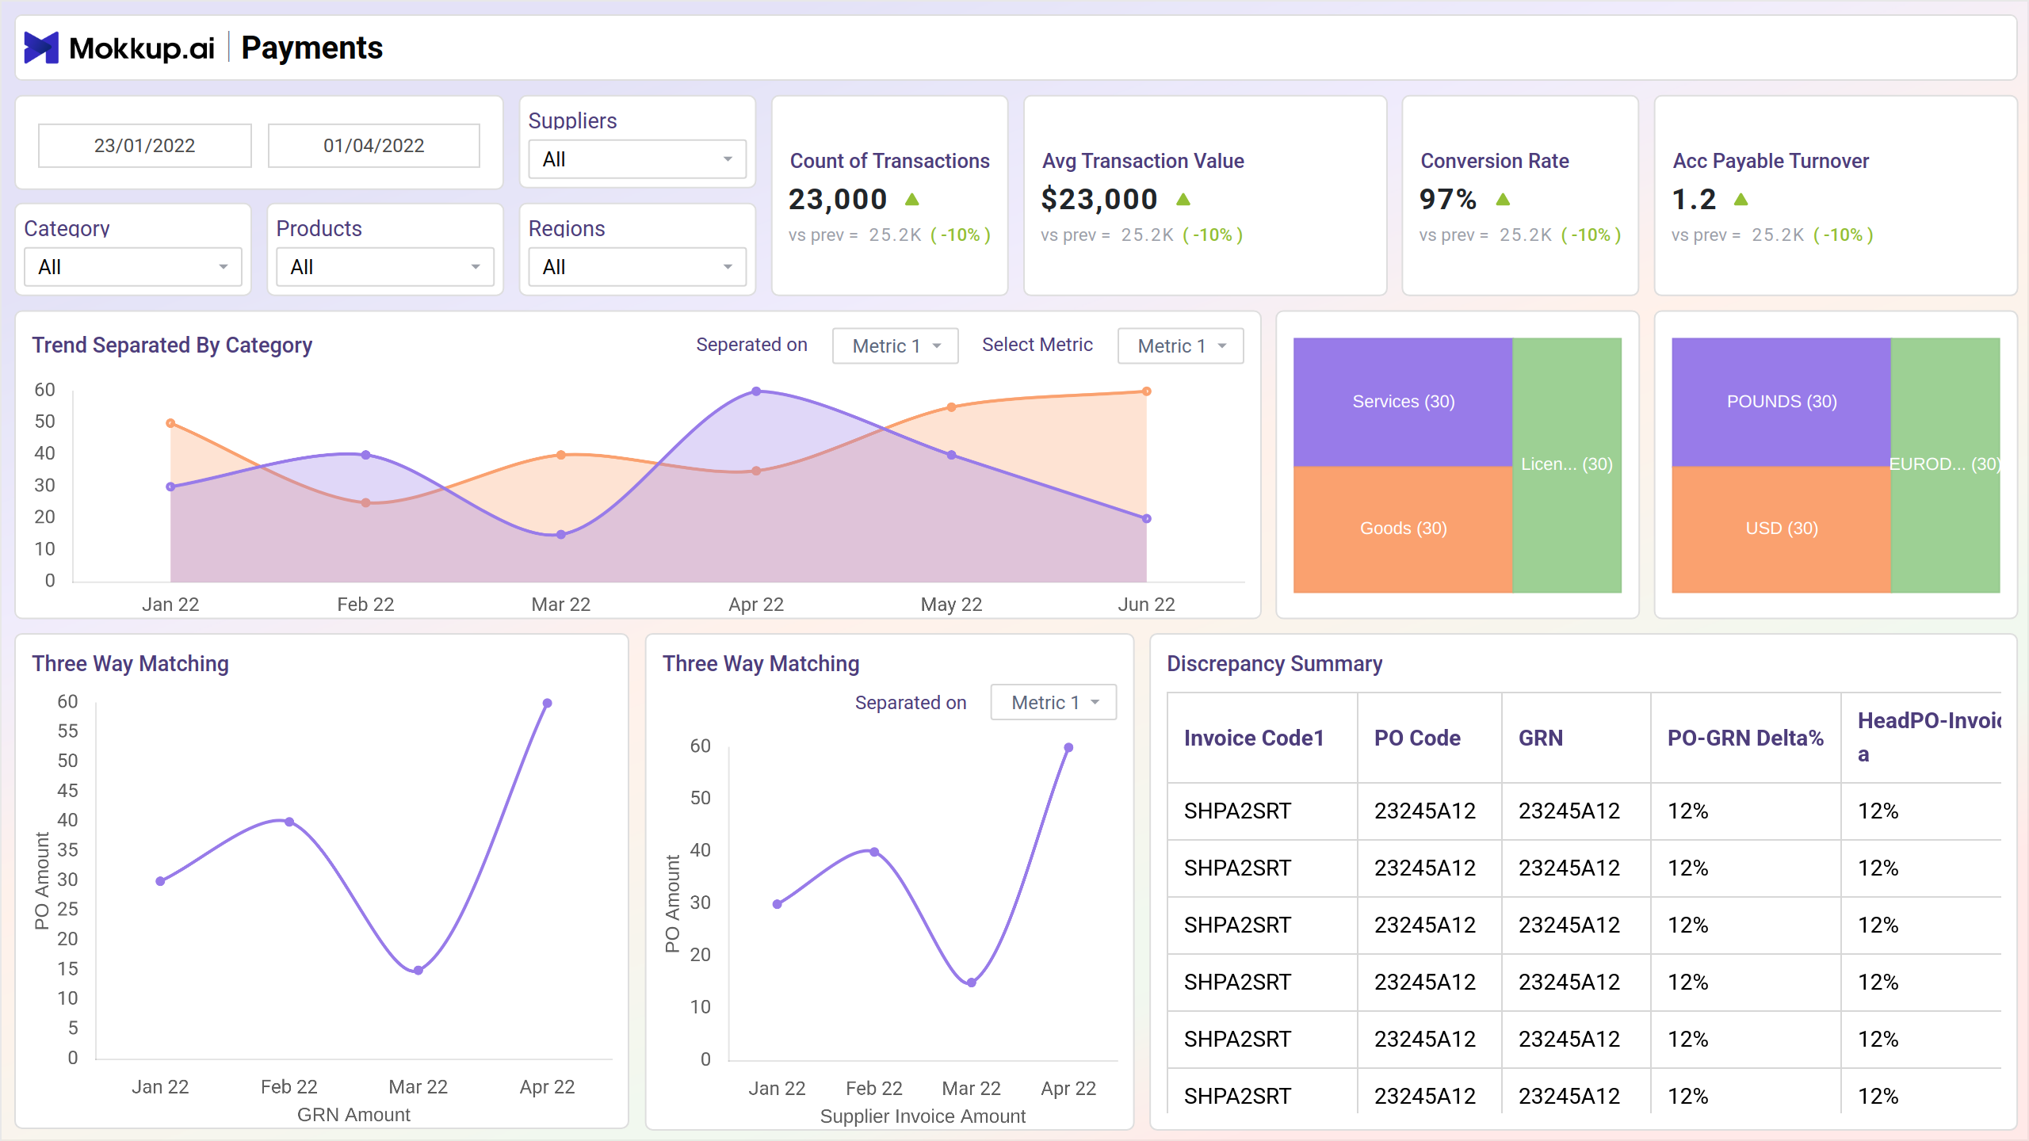The width and height of the screenshot is (2029, 1141).
Task: Click the Jan 22 orange data point in trend chart
Action: tap(170, 423)
